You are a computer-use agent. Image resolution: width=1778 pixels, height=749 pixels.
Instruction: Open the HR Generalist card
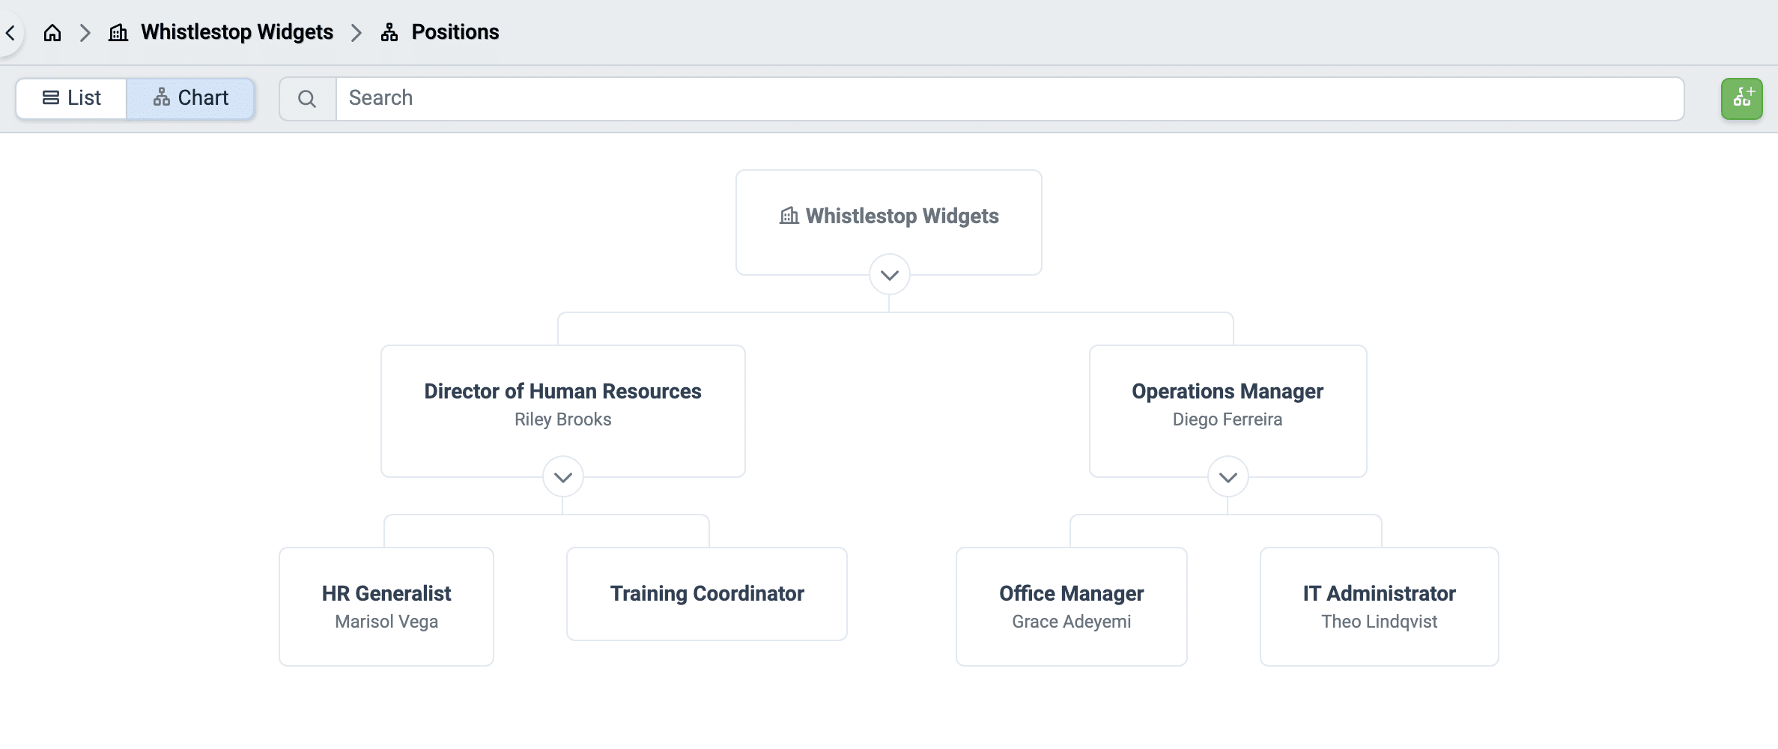[x=386, y=607]
